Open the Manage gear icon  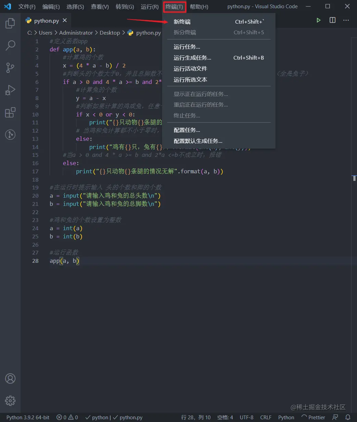click(x=10, y=400)
